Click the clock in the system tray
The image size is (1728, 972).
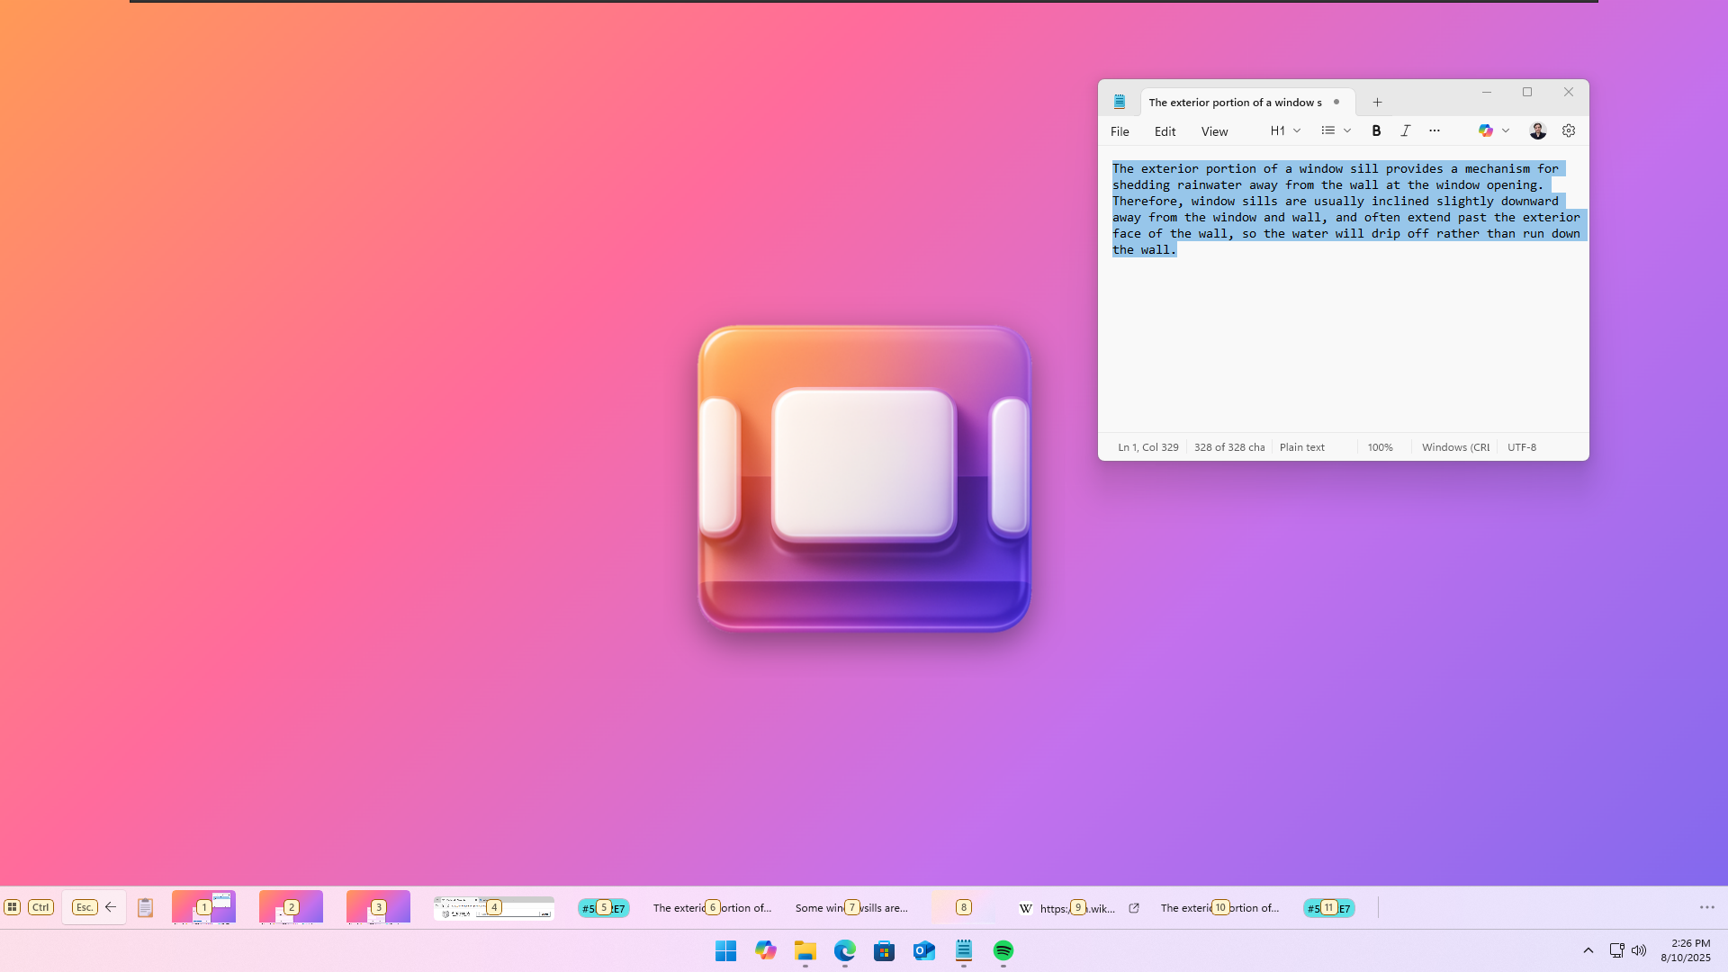(x=1690, y=949)
